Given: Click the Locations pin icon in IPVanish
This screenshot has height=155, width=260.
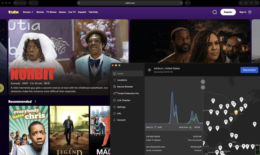Looking at the screenshot, I should [115, 80].
